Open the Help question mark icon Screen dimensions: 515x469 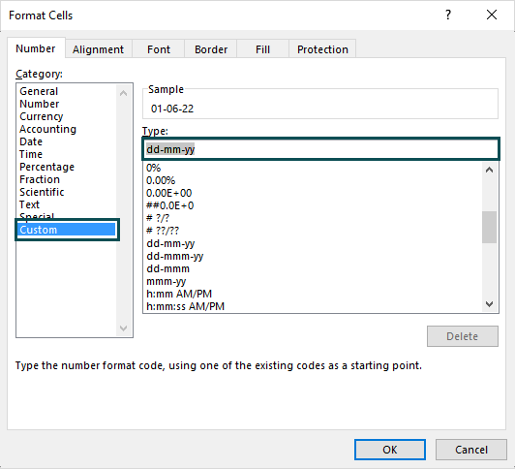click(x=448, y=15)
